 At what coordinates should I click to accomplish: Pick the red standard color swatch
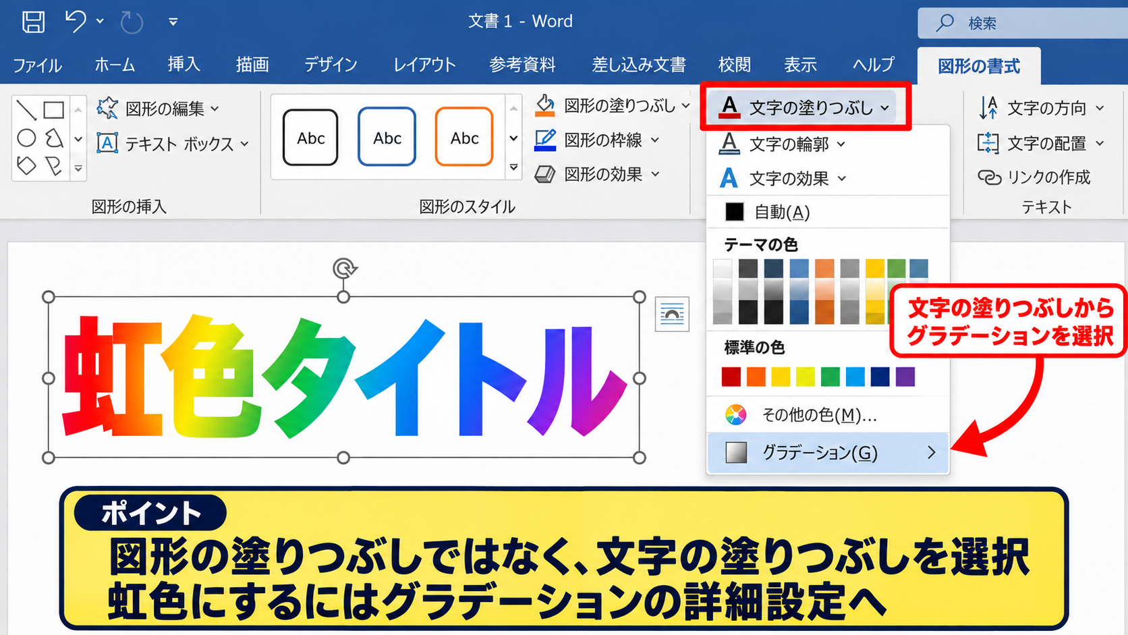point(731,377)
